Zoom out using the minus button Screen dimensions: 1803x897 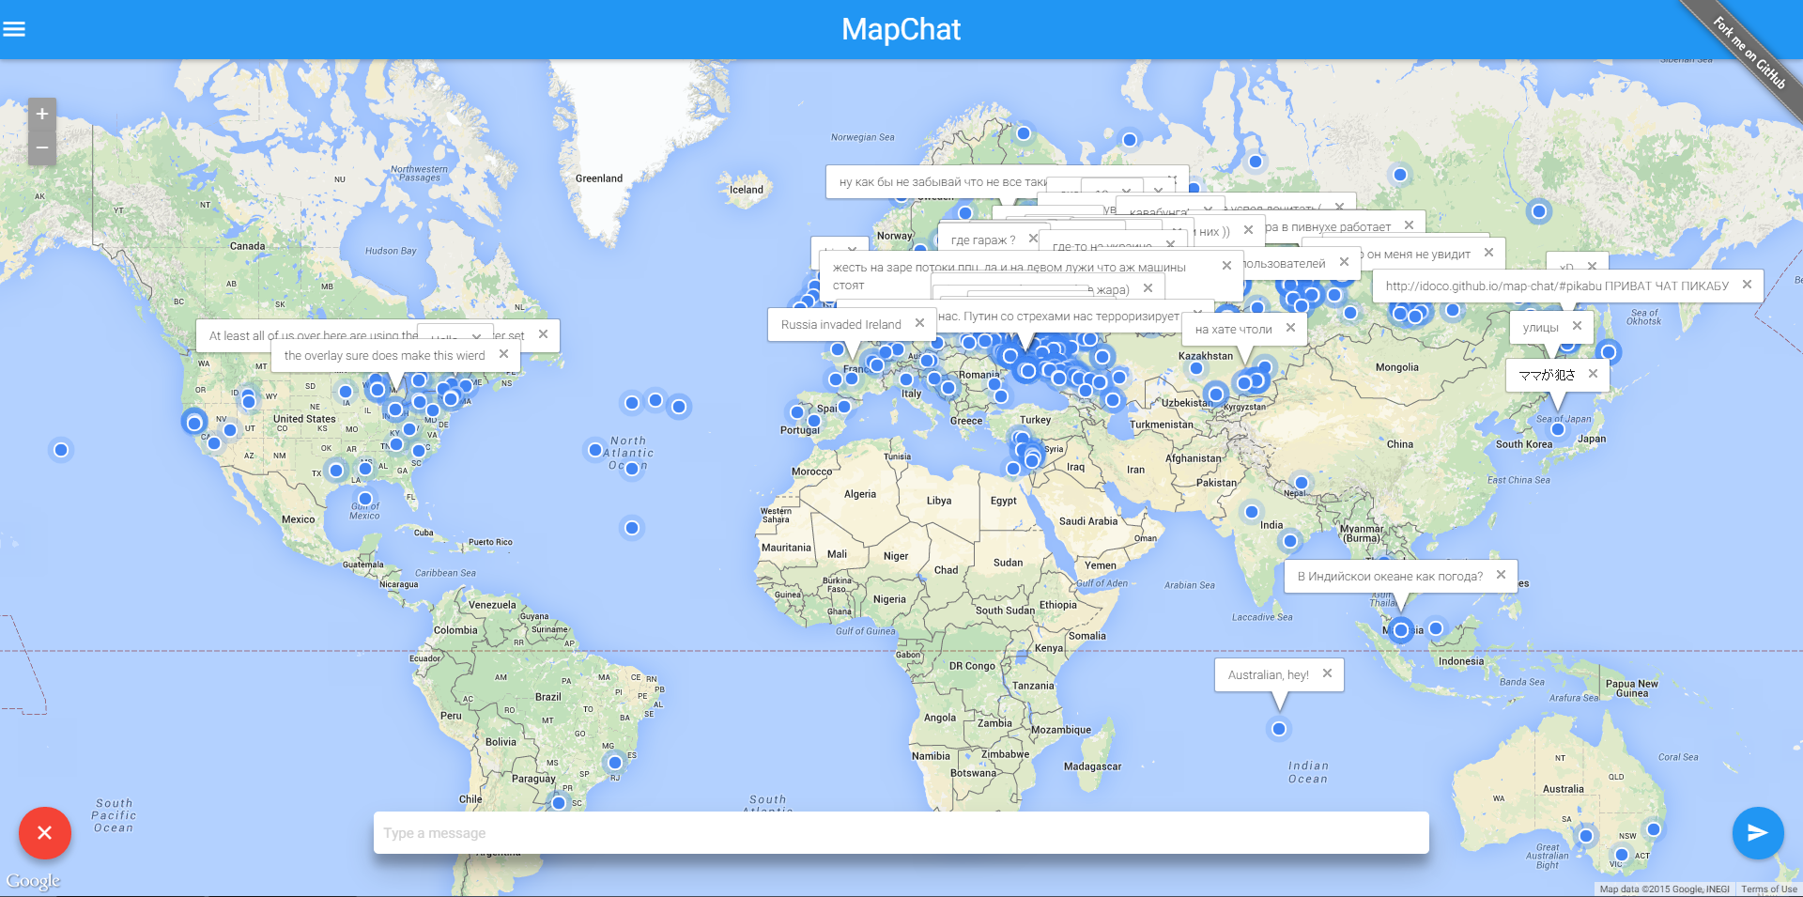coord(41,147)
